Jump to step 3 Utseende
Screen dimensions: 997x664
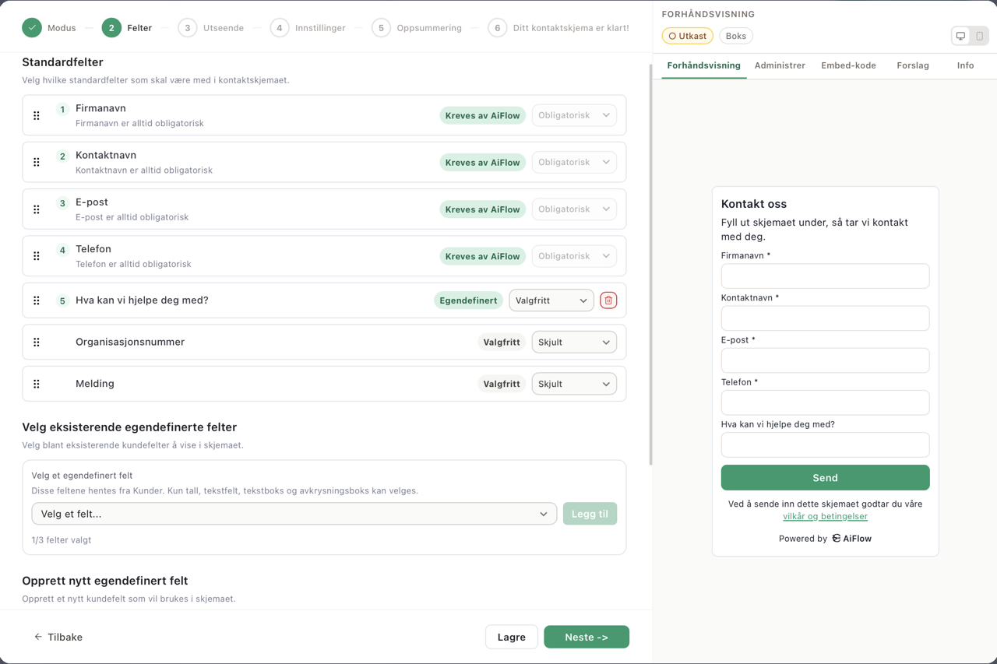(210, 28)
